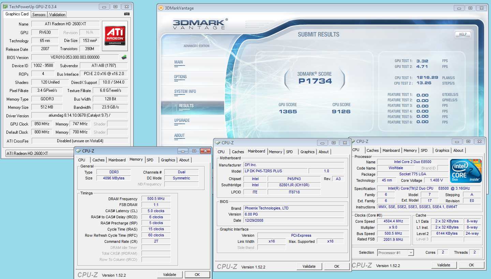Image resolution: width=491 pixels, height=279 pixels.
Task: Open OPTIONS in 3DMark Vantage sidebar
Action: click(180, 77)
